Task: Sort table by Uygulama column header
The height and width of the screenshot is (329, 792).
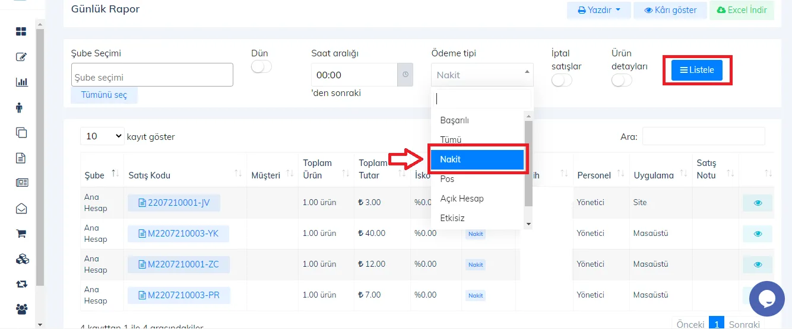Action: coord(660,175)
